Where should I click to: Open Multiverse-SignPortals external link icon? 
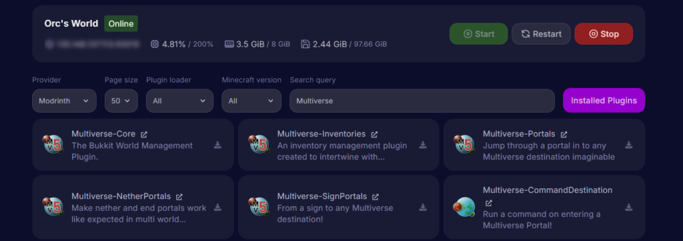click(376, 197)
